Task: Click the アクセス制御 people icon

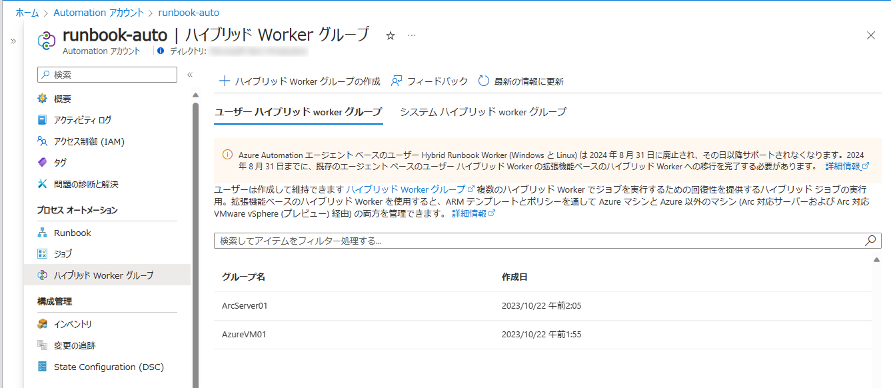Action: tap(43, 141)
